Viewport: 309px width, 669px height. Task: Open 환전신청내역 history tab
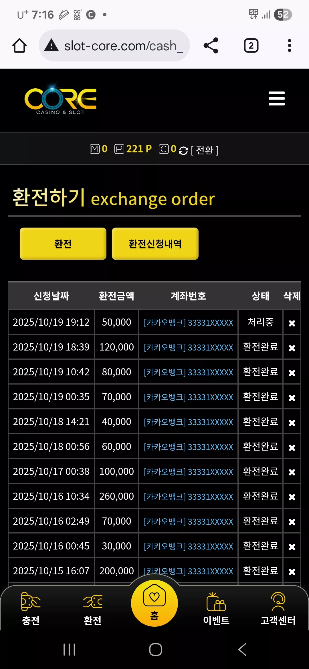tap(155, 244)
